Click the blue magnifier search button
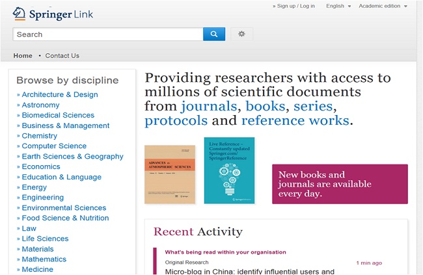Image resolution: width=423 pixels, height=275 pixels. (214, 34)
